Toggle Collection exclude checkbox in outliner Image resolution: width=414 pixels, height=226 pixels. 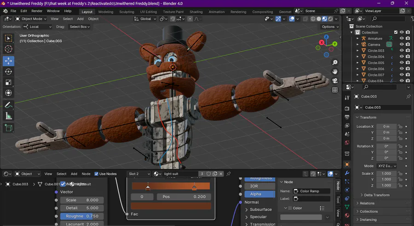[396, 32]
